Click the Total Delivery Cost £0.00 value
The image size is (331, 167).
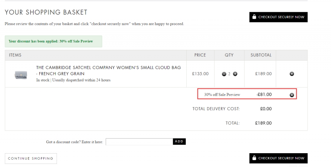[266, 109]
